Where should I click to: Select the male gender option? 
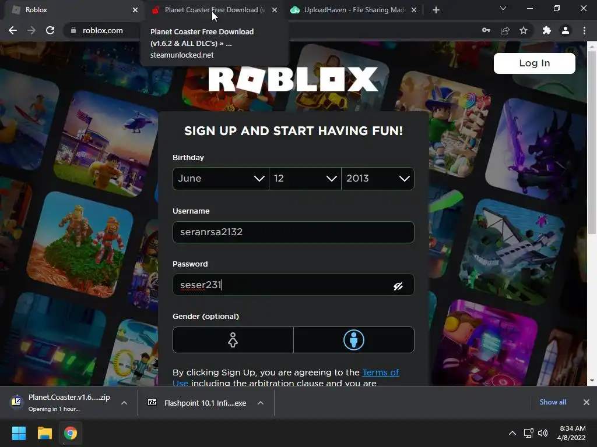(354, 340)
